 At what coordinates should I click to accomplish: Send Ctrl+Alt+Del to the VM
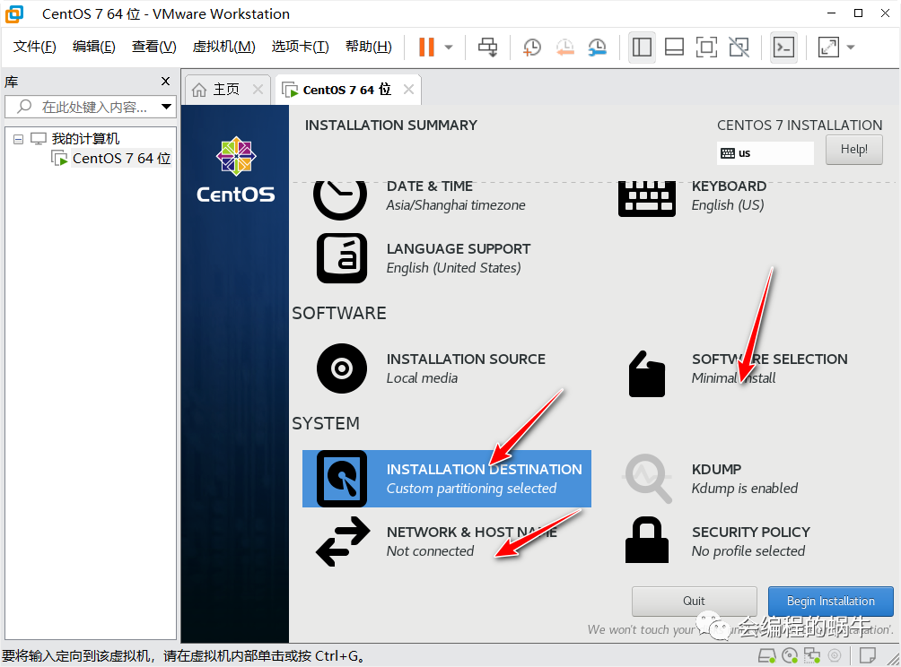488,48
